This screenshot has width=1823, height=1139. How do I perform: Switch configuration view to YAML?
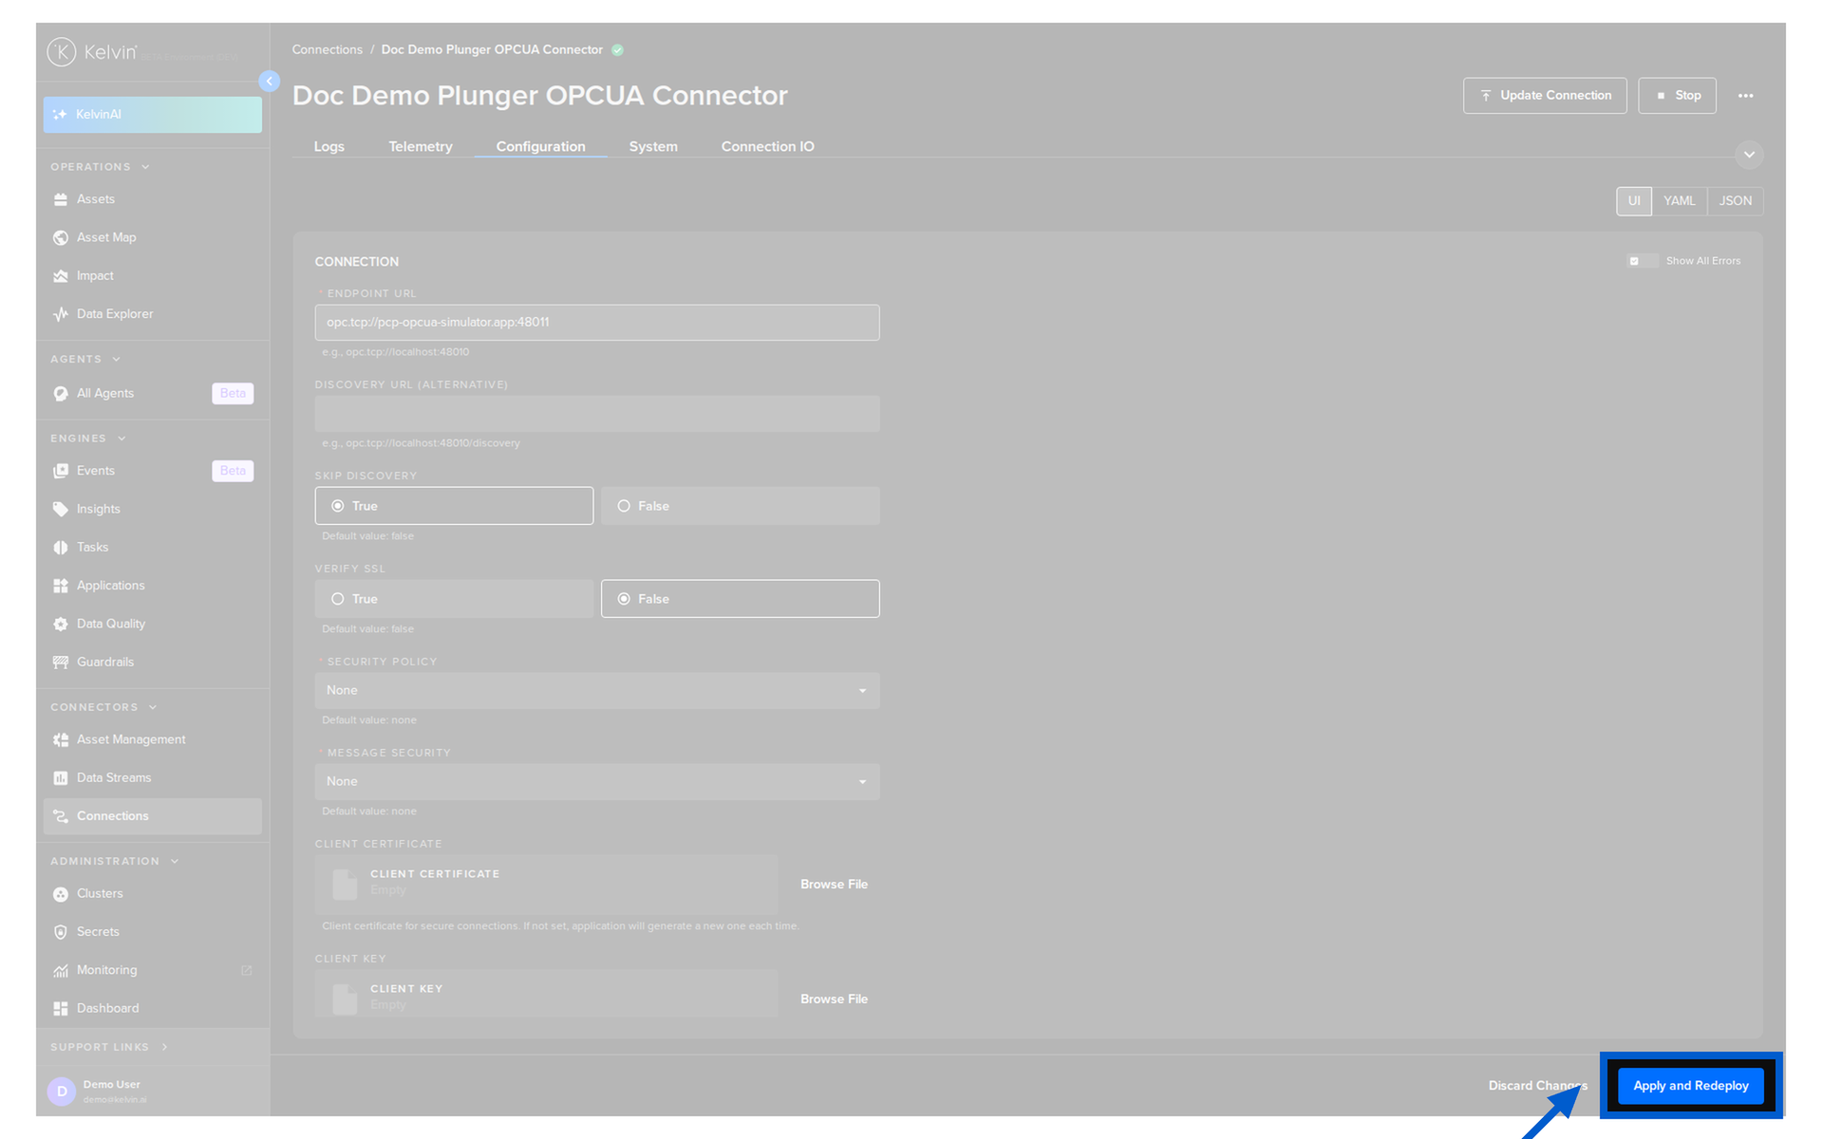click(x=1679, y=201)
